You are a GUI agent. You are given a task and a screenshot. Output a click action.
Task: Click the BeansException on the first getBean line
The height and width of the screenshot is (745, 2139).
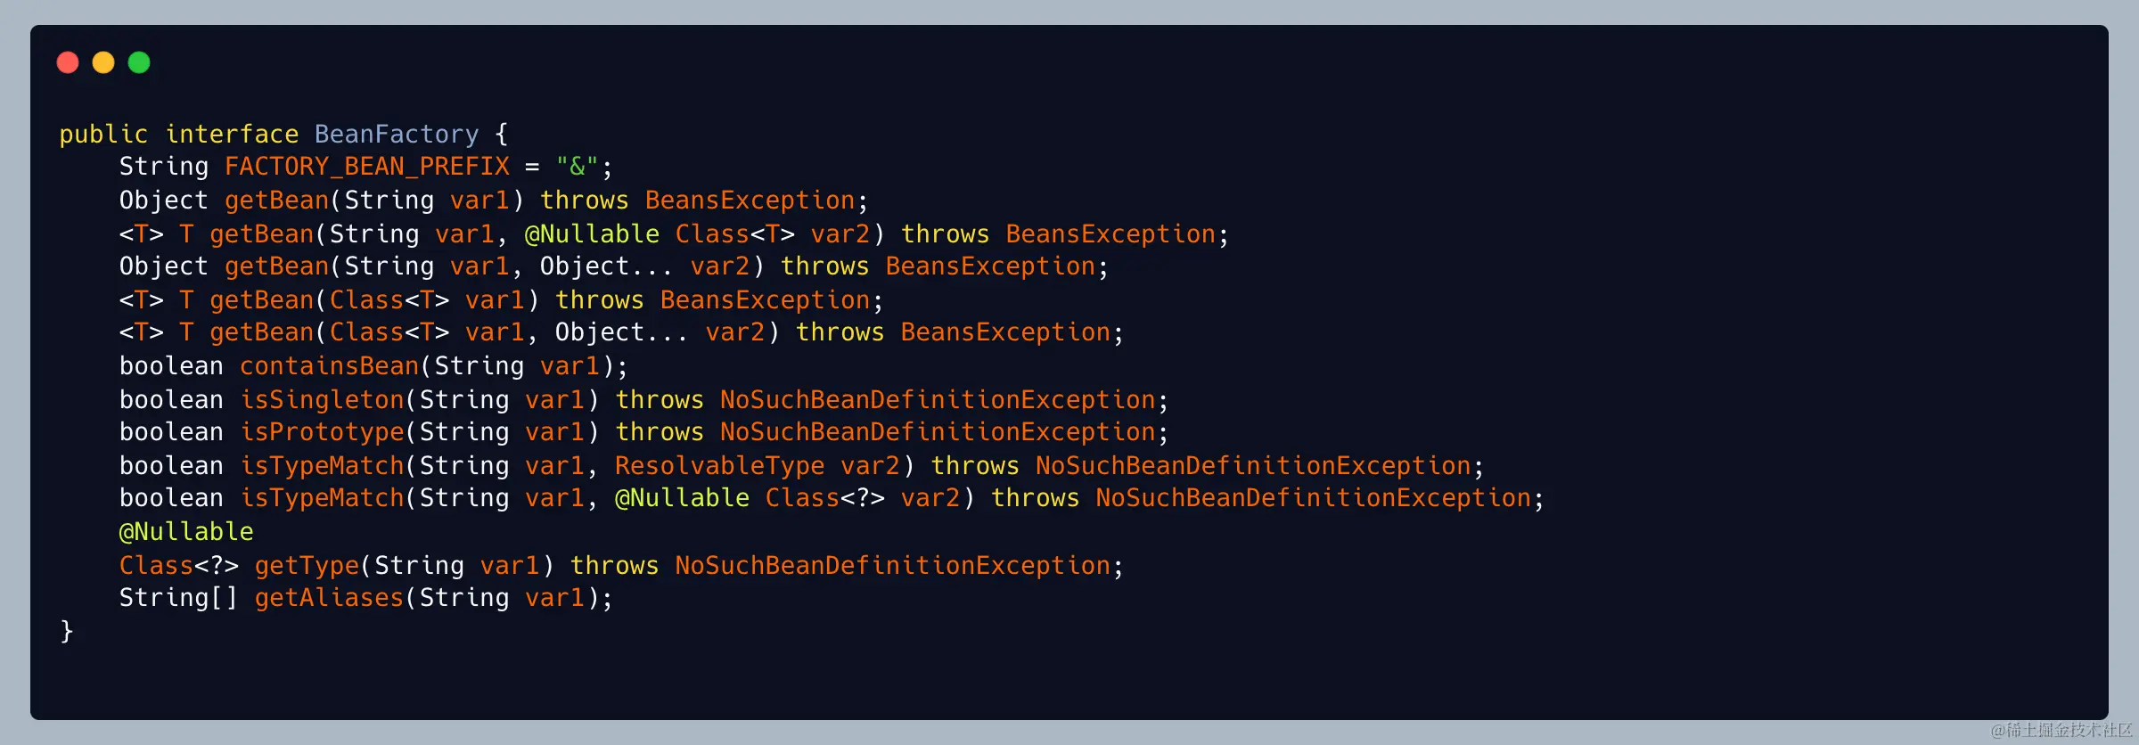tap(750, 201)
